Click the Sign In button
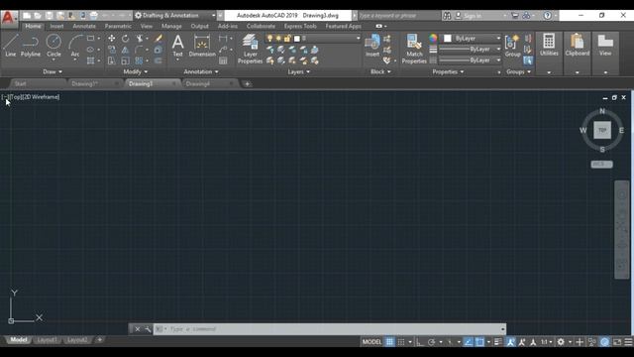The width and height of the screenshot is (634, 357). click(x=473, y=16)
